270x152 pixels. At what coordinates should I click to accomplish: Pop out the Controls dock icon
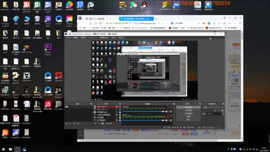pyautogui.click(x=200, y=104)
